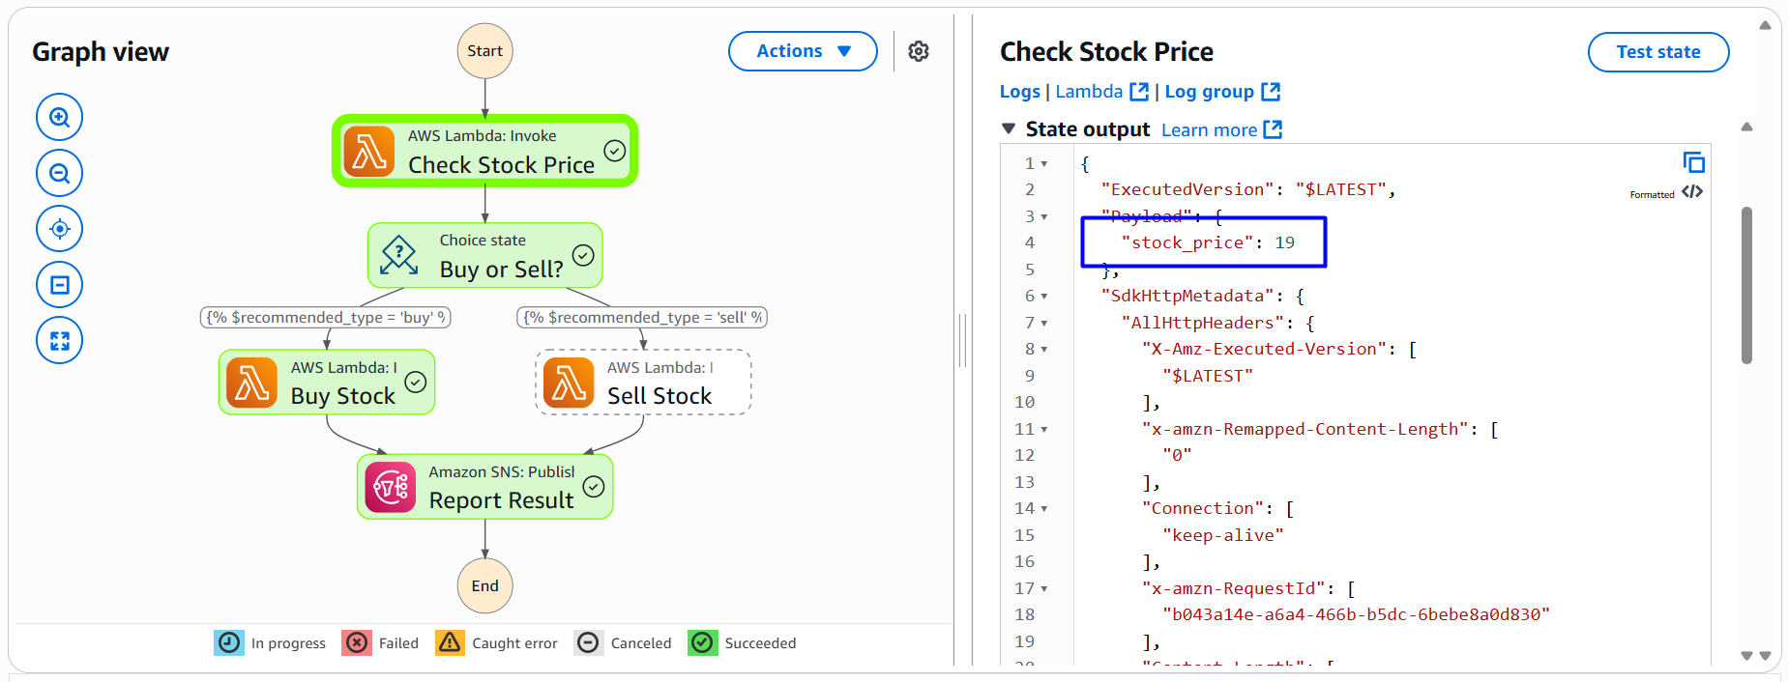The width and height of the screenshot is (1788, 682).
Task: Copy state output to clipboard
Action: point(1693,162)
